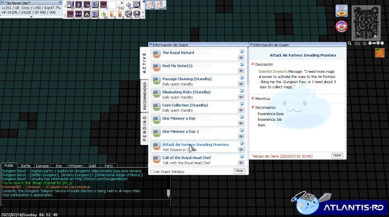Open the Battle chat tab
389x217 pixels.
pos(26,166)
